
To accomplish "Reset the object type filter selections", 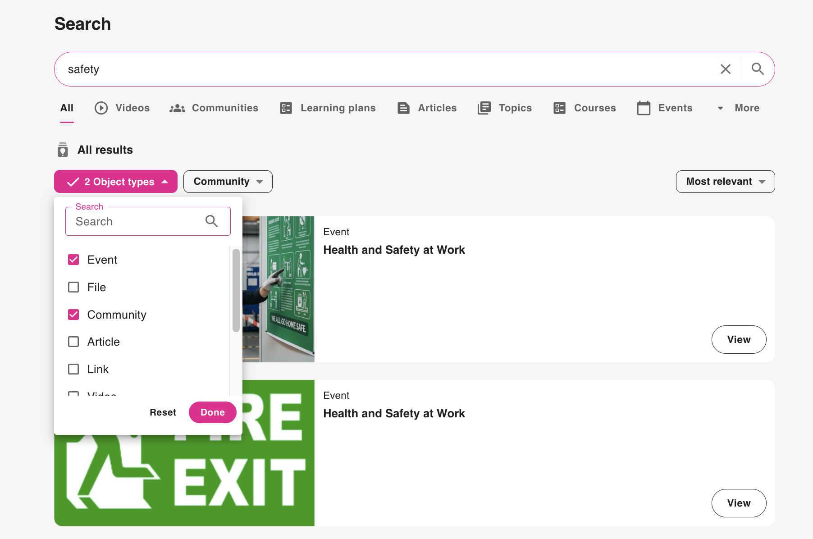I will [x=163, y=412].
